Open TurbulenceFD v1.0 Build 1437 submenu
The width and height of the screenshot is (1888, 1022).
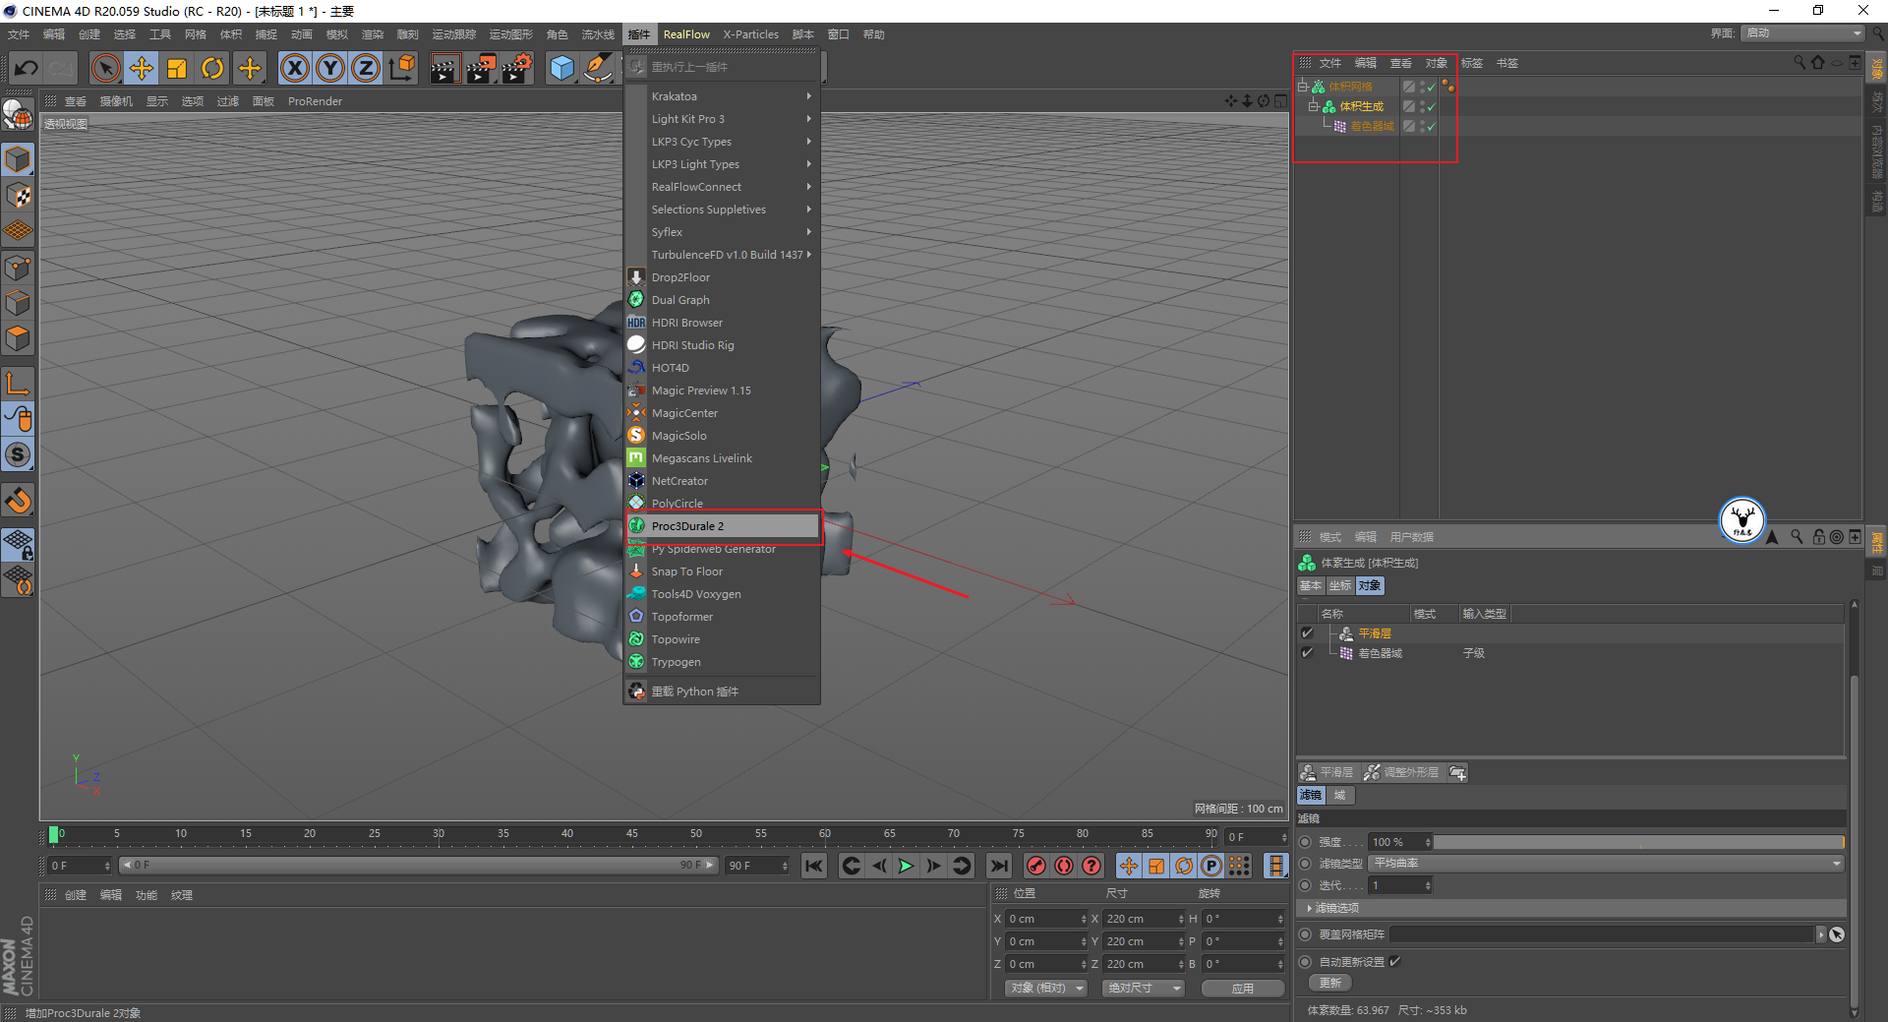[722, 255]
